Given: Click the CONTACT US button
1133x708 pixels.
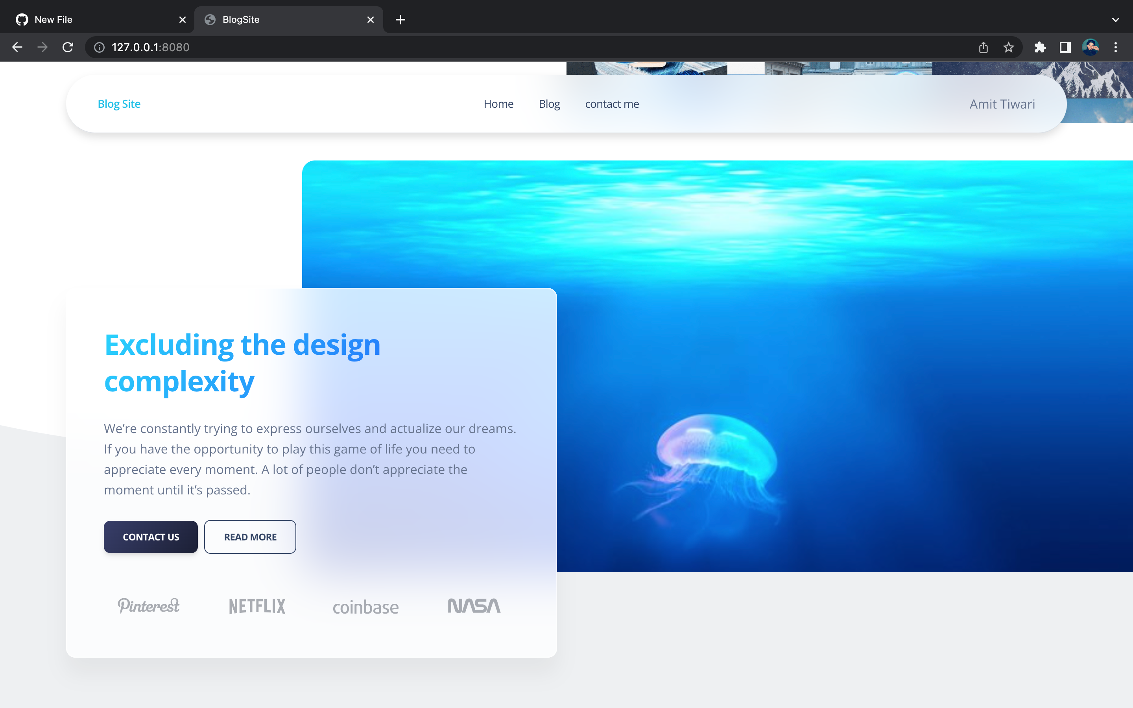Looking at the screenshot, I should pos(151,537).
